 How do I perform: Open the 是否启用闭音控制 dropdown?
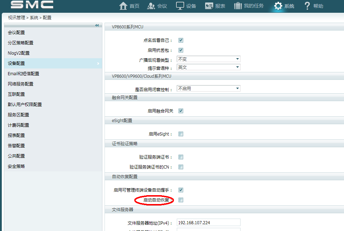point(208,88)
